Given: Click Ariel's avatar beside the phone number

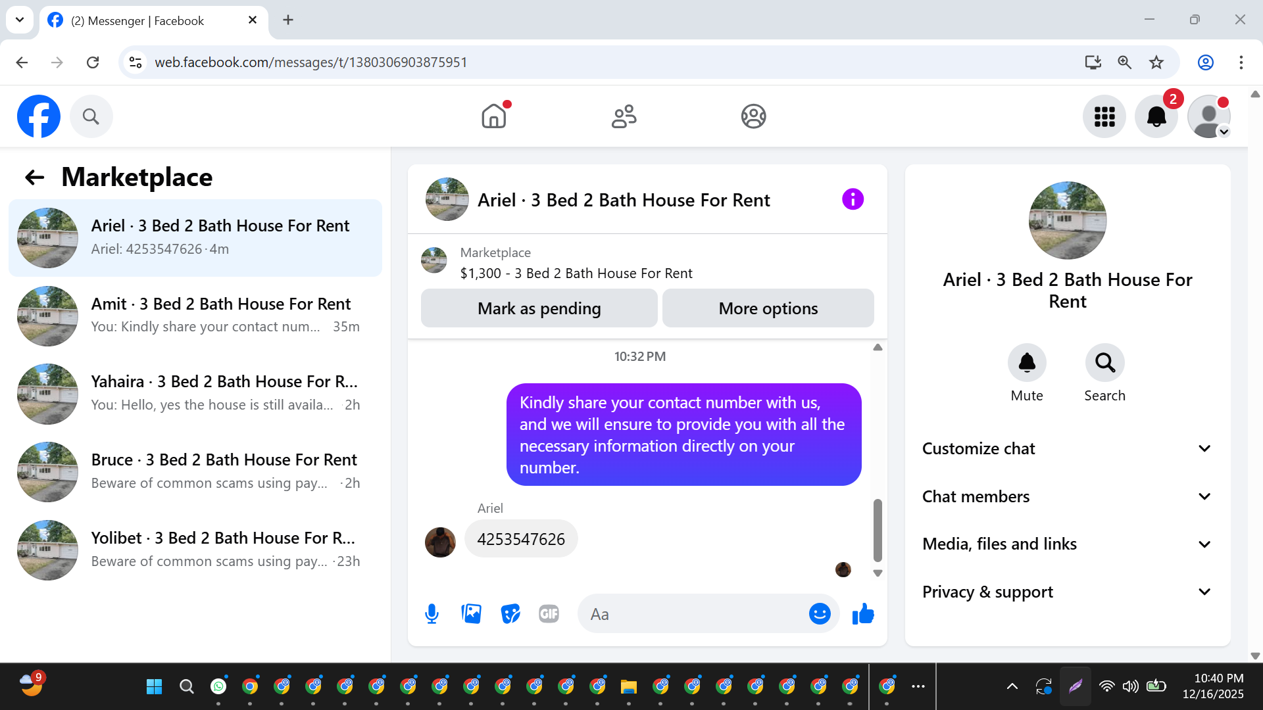Looking at the screenshot, I should click(441, 542).
